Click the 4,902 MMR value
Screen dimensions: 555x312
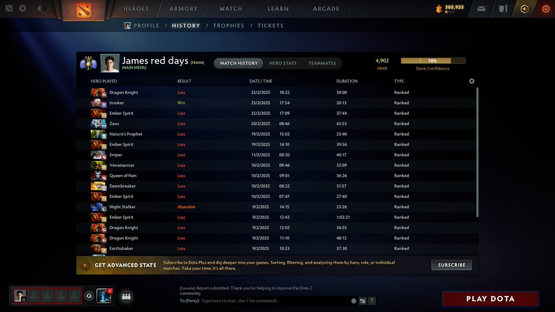(382, 61)
